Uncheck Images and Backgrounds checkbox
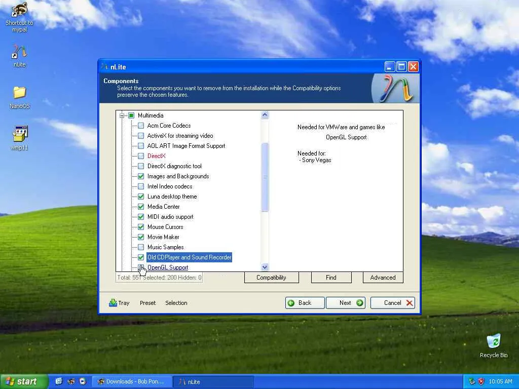 141,176
